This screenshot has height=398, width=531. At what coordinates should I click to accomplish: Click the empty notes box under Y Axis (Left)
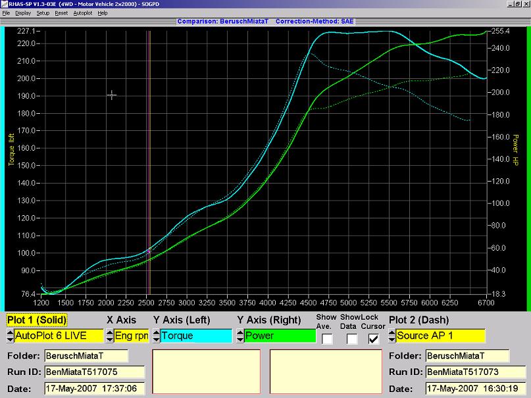coord(206,372)
